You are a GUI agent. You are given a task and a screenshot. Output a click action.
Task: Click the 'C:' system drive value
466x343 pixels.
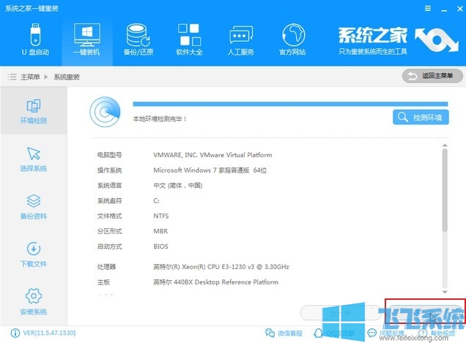156,201
